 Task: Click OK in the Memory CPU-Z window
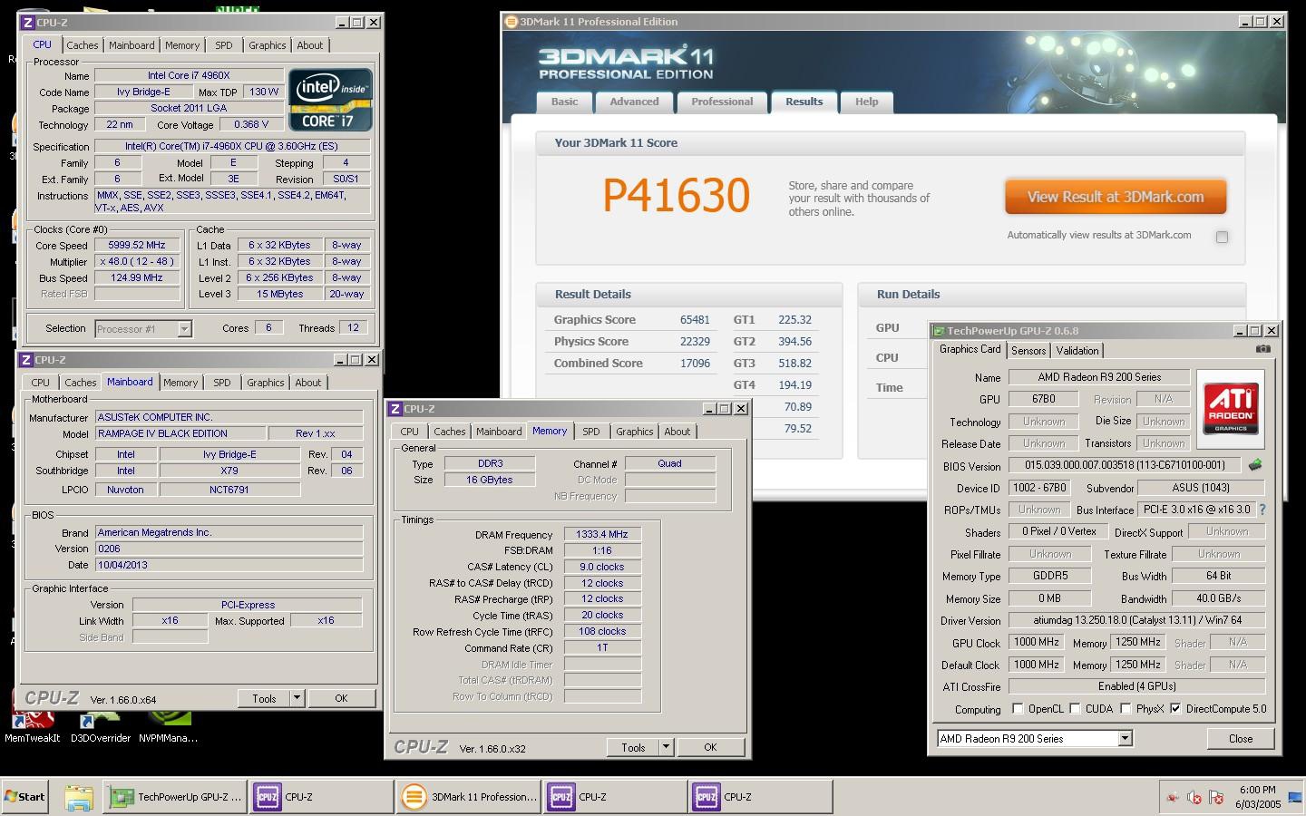tap(710, 747)
